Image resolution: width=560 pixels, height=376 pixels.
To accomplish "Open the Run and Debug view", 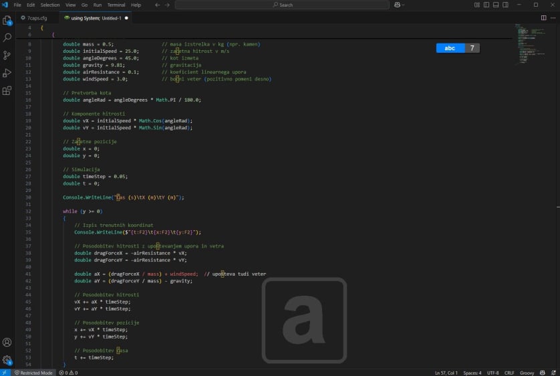I will [7, 73].
